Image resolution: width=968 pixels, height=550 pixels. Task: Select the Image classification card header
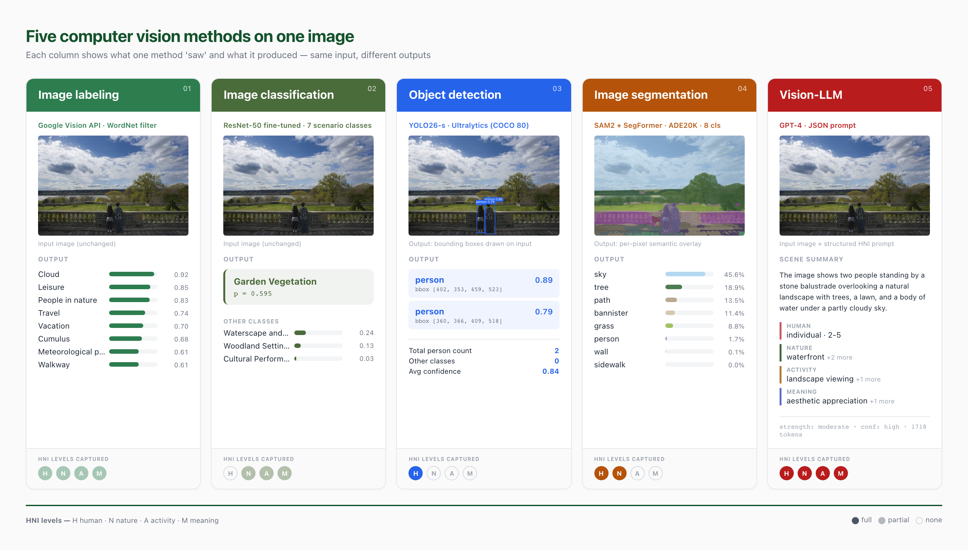[x=299, y=95]
